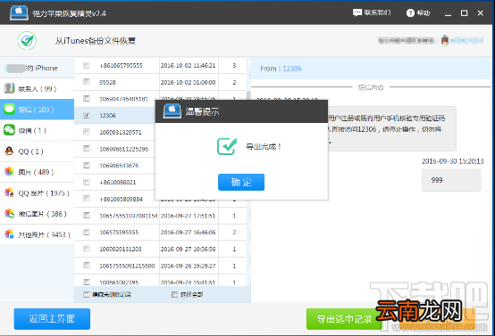Click the green checkmark iTunes recovery icon
This screenshot has height=336, width=495.
coord(27,41)
